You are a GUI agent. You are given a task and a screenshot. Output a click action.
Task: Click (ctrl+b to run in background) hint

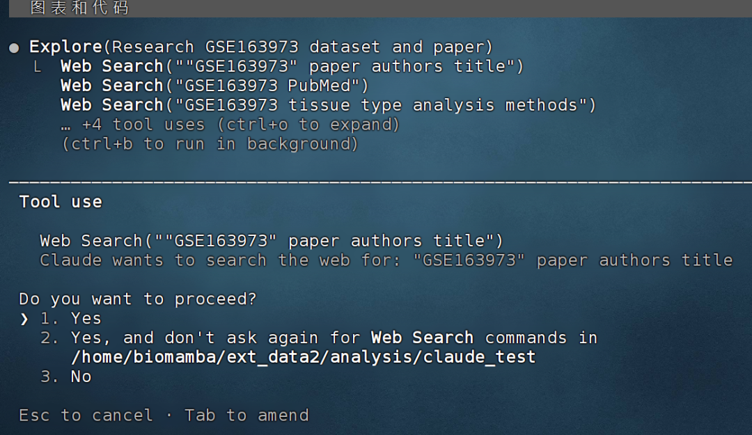[x=210, y=144]
